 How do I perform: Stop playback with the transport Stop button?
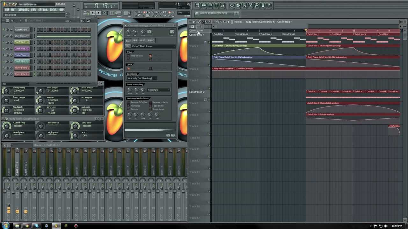point(98,13)
